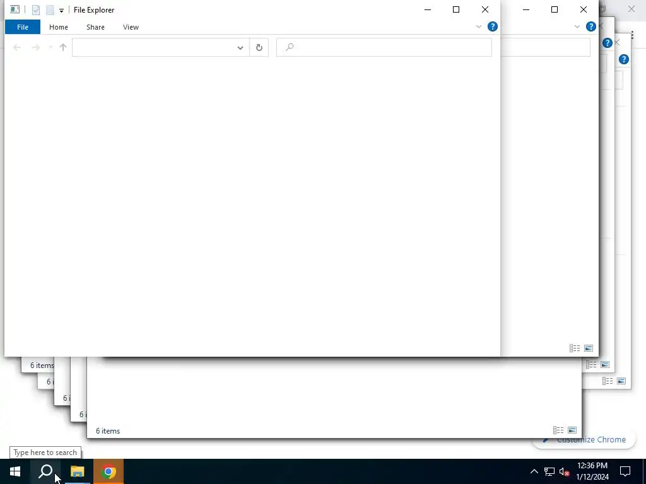
Task: Open the clock showing 12:36 PM
Action: point(592,471)
